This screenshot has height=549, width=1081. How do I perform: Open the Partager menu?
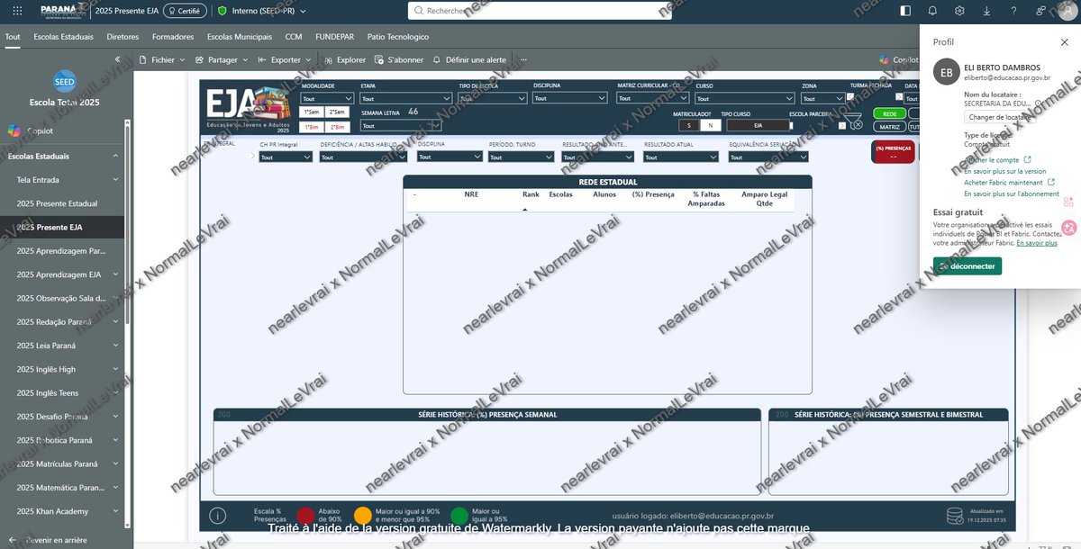[222, 60]
